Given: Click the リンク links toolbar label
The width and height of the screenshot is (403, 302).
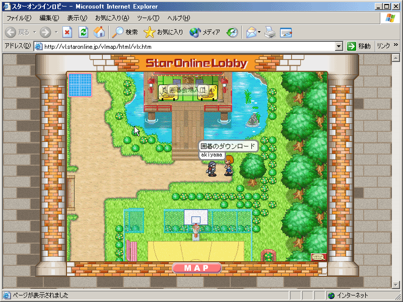Looking at the screenshot, I should (x=383, y=46).
